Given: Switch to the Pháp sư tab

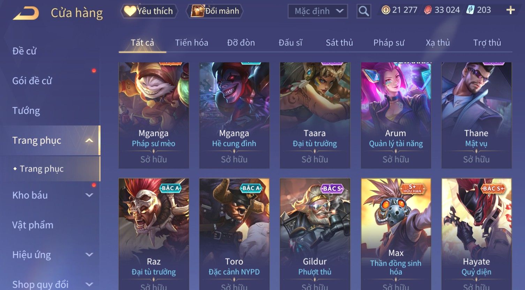Looking at the screenshot, I should click(x=389, y=43).
